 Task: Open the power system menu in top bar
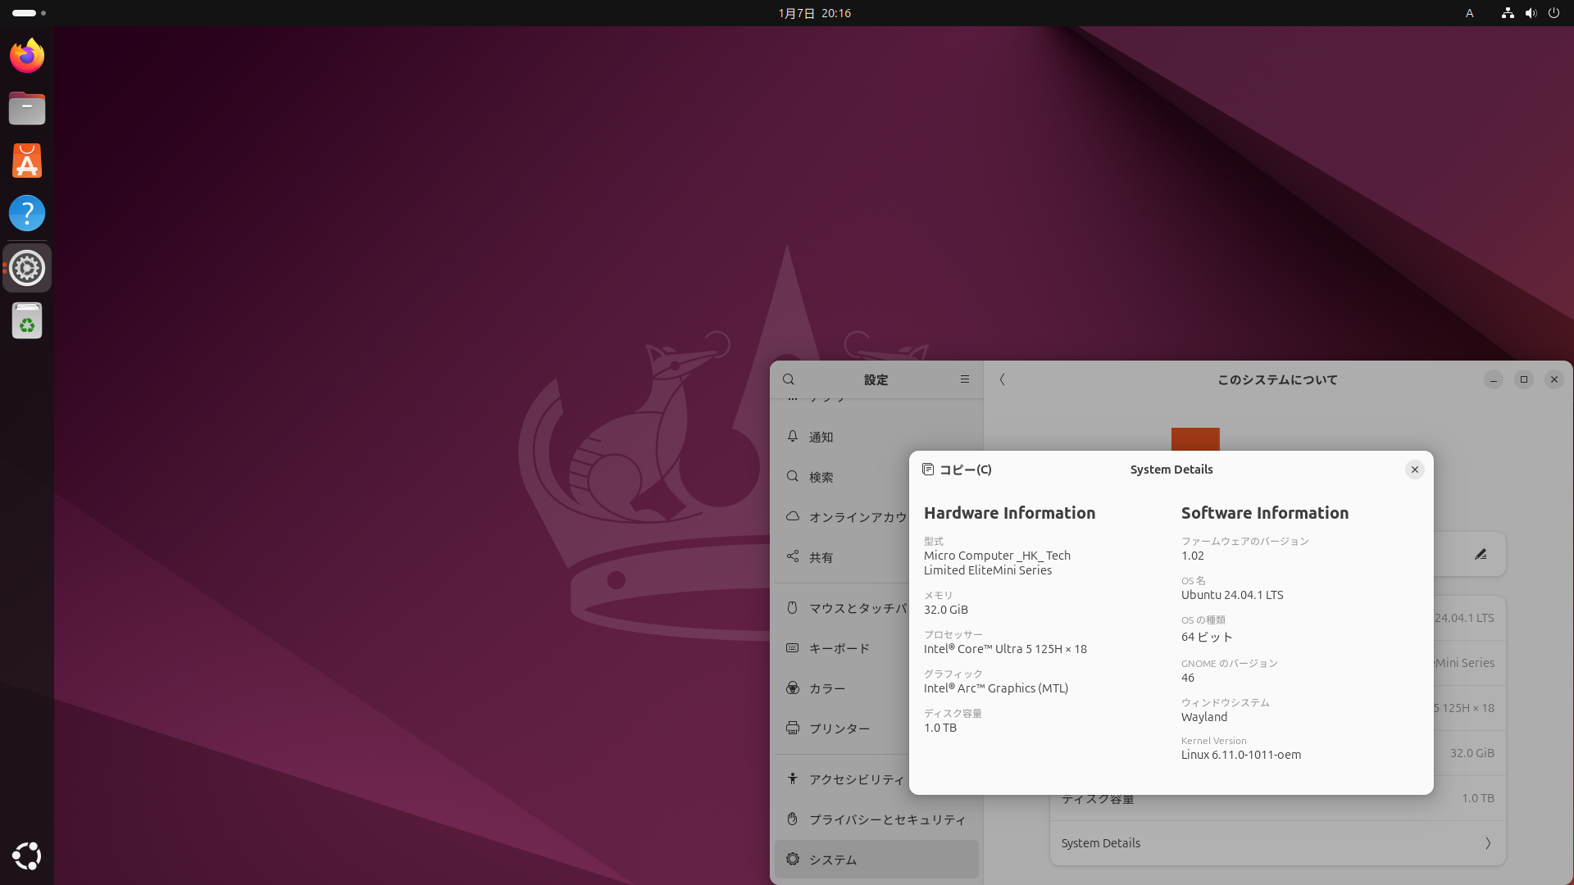pos(1554,13)
